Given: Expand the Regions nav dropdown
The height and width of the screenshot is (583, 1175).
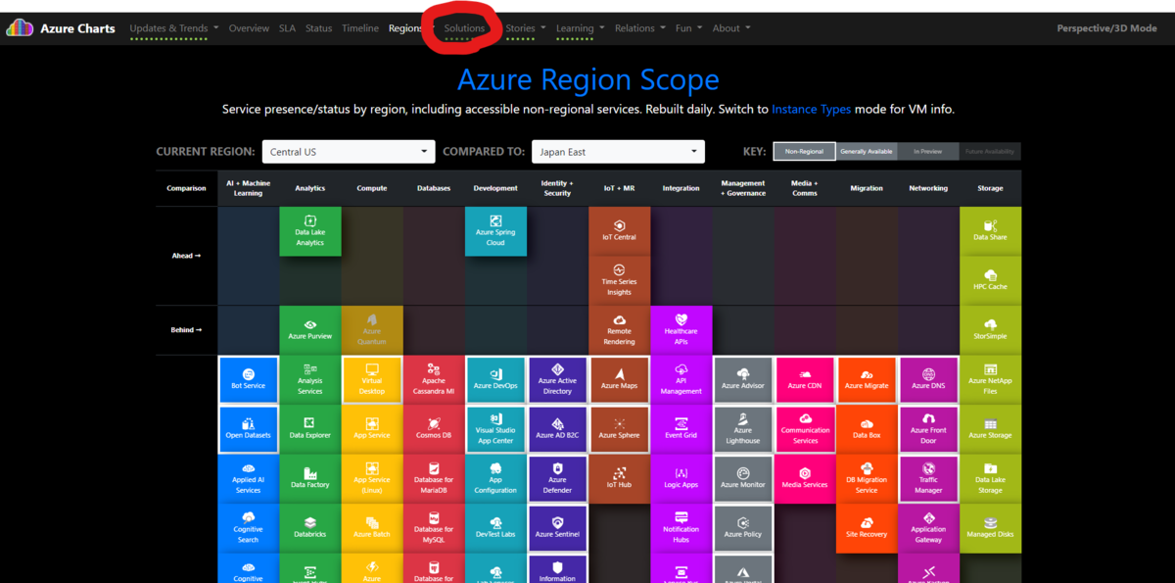Looking at the screenshot, I should (x=410, y=28).
